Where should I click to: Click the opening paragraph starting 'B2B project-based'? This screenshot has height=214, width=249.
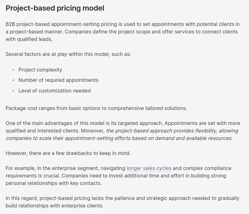tap(122, 24)
